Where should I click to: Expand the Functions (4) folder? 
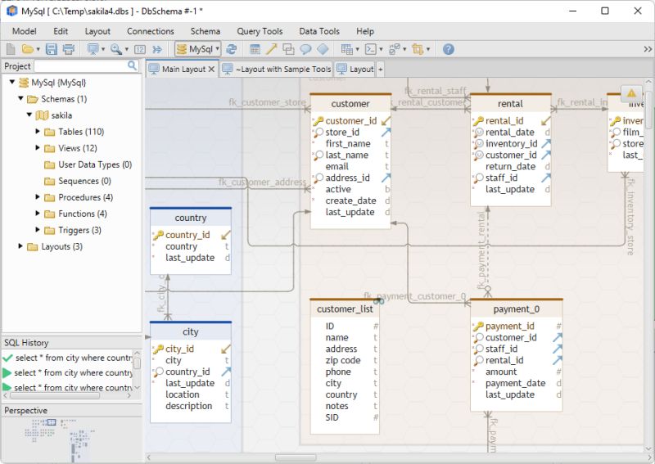38,214
